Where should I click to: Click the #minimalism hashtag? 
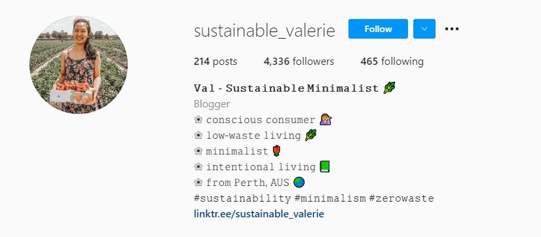click(x=330, y=198)
